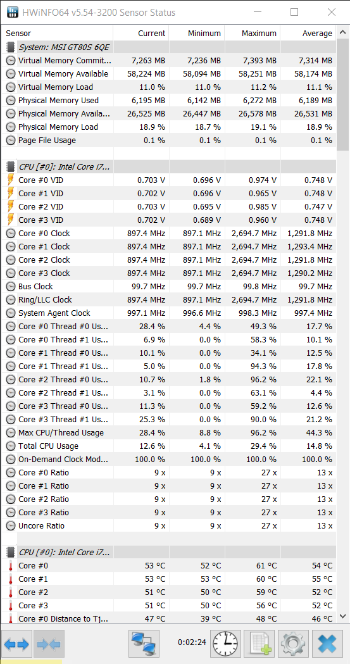Start logging with the sheet-plus icon
This screenshot has width=350, height=664.
coord(259,644)
